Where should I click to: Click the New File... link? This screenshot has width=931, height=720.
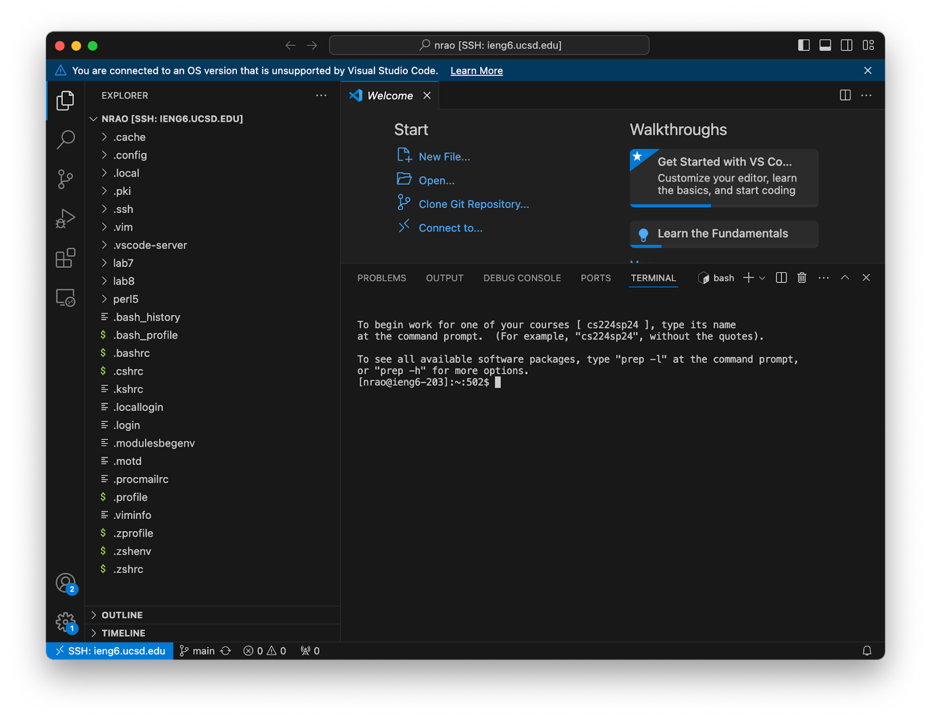click(x=445, y=157)
